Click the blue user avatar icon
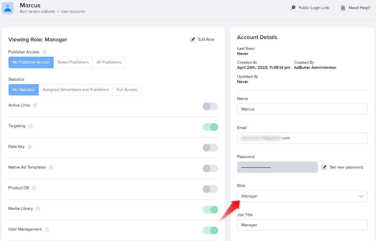 tap(8, 8)
